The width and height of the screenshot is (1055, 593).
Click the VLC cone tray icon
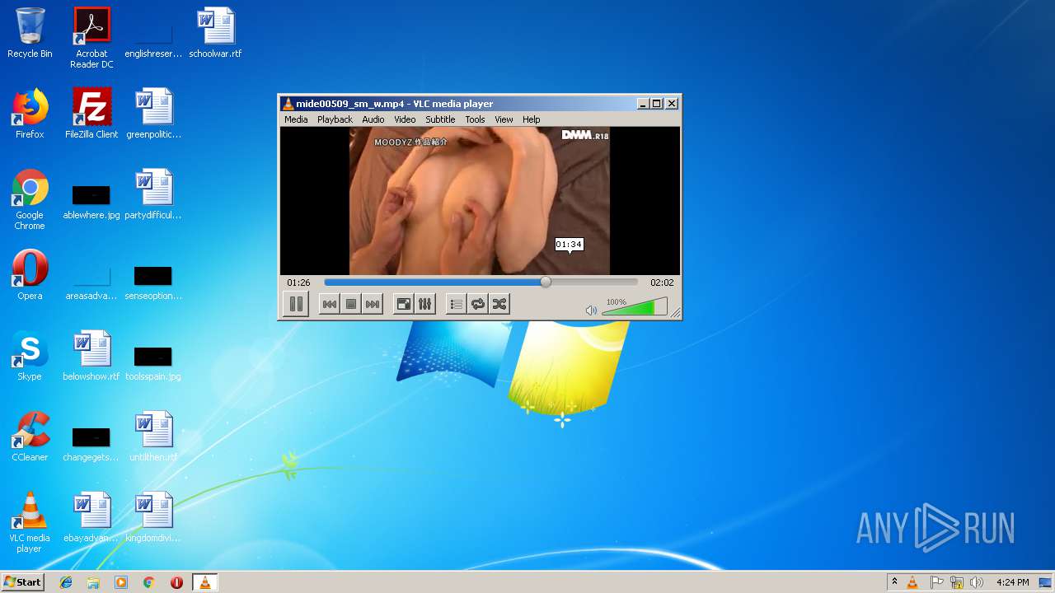[912, 582]
